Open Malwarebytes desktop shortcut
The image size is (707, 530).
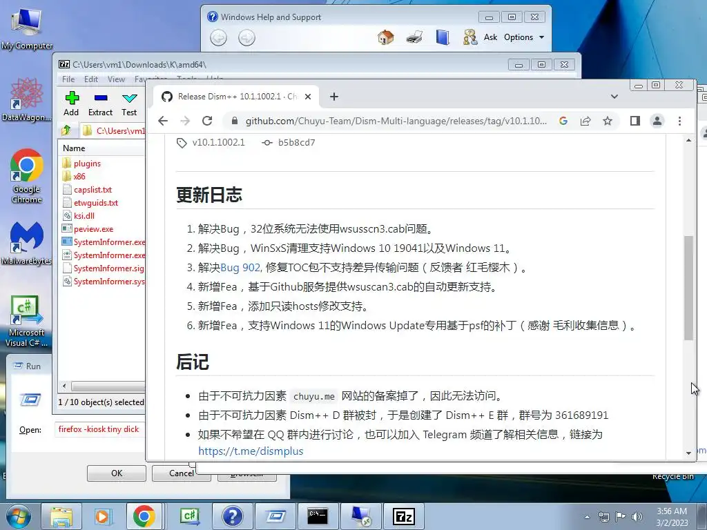[x=27, y=244]
